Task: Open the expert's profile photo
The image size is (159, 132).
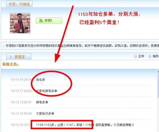Action: coord(20,23)
